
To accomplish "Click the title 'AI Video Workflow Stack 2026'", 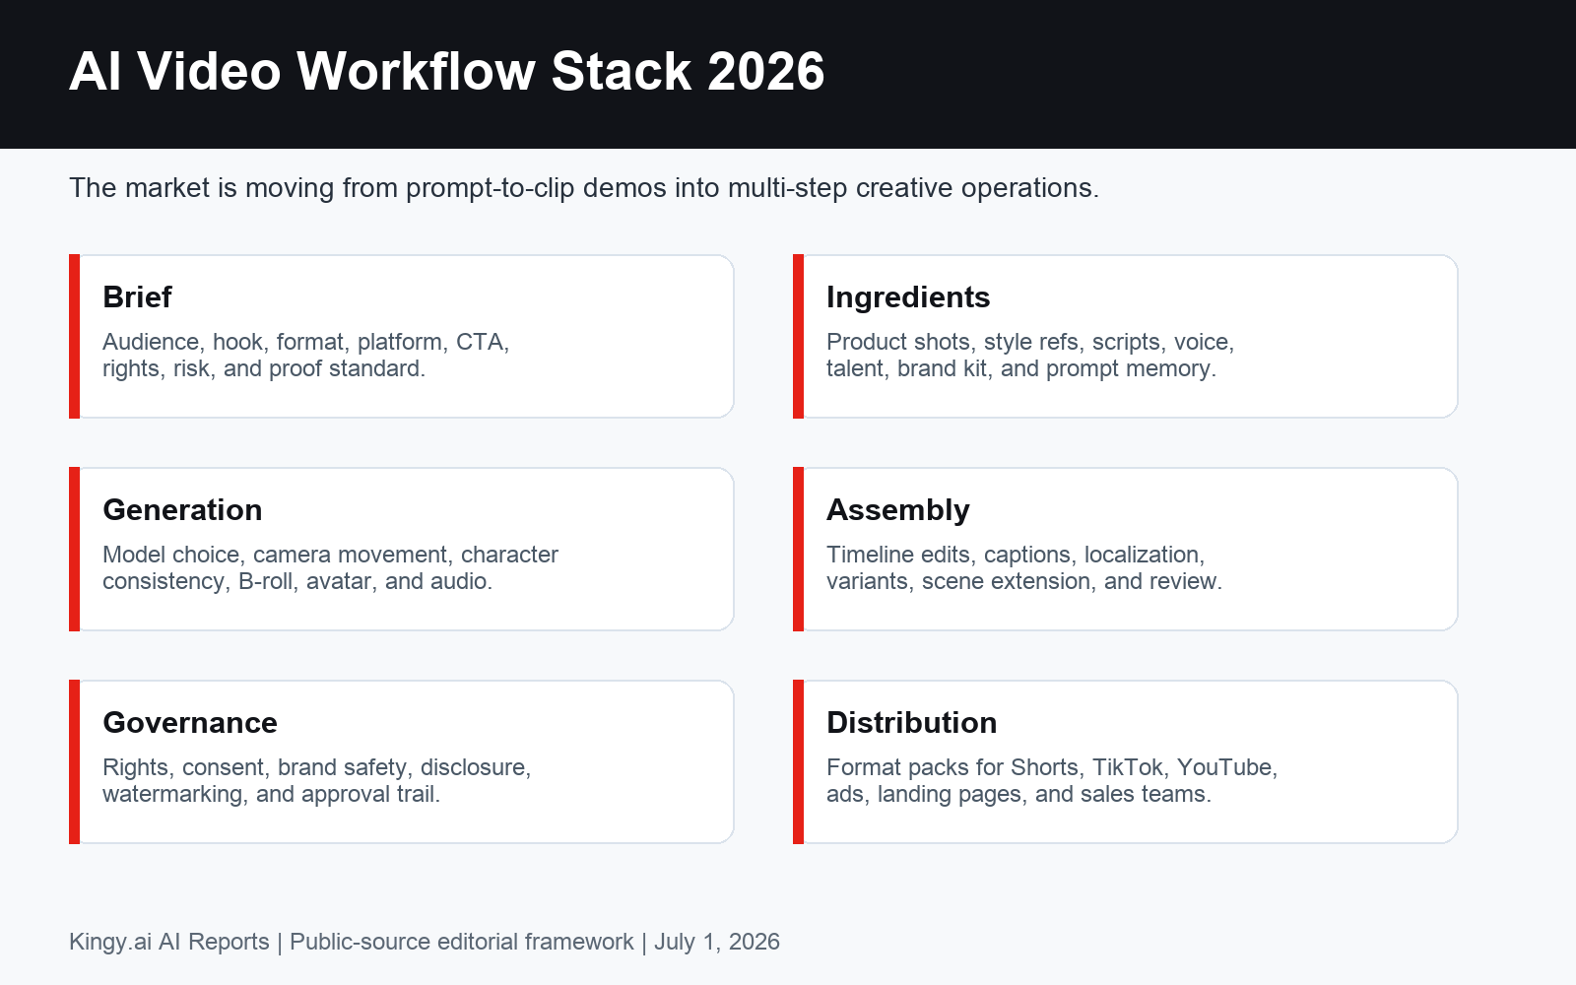I will 447,72.
